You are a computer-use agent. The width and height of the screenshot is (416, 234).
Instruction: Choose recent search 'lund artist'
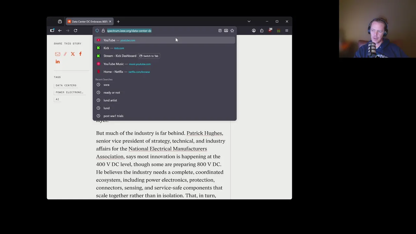click(x=165, y=100)
